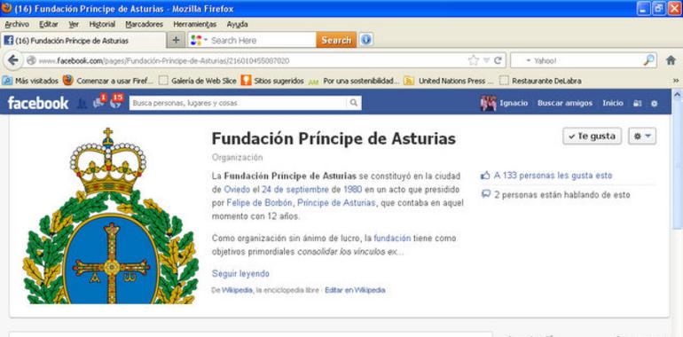Screen dimensions: 683x337
Task: Open Yahoo search engine dropdown arrow
Action: click(529, 61)
